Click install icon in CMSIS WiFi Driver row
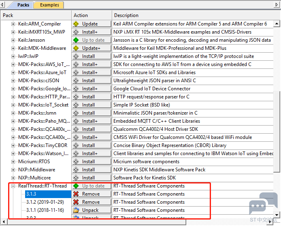 coord(76,137)
